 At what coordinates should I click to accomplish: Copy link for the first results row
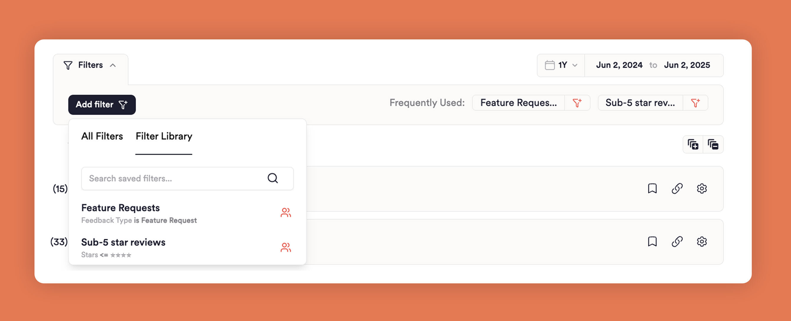pyautogui.click(x=677, y=189)
